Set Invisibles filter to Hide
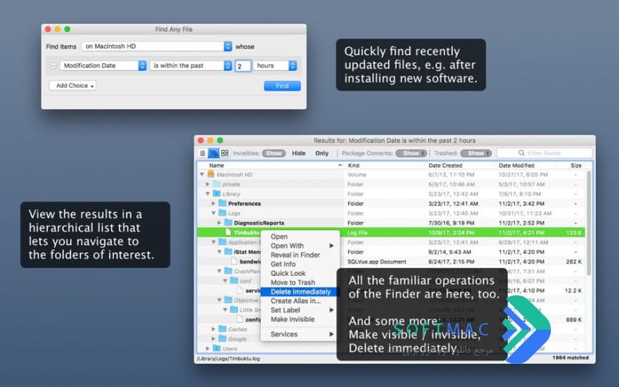This screenshot has width=619, height=387. pos(299,153)
